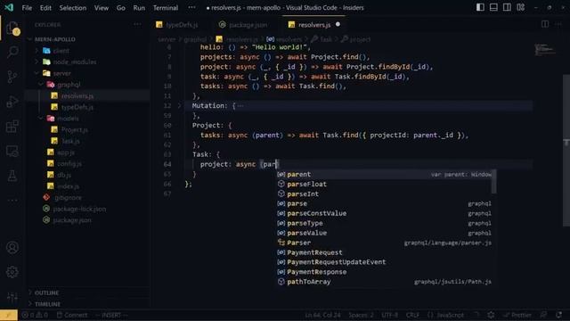The width and height of the screenshot is (570, 321).
Task: Collapse the models folder
Action: [x=68, y=119]
